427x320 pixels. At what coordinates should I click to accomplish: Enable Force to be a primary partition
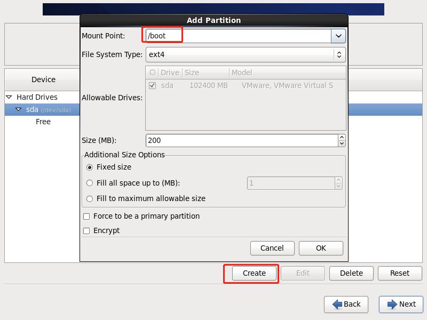point(86,217)
